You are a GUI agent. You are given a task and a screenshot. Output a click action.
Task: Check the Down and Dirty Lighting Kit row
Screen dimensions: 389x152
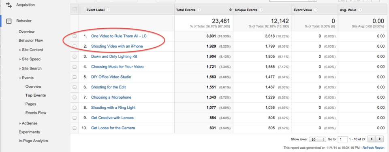pyautogui.click(x=75, y=57)
